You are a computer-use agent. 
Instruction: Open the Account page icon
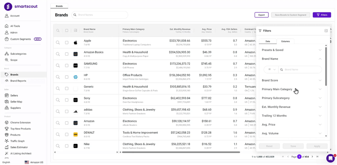coord(7,16)
